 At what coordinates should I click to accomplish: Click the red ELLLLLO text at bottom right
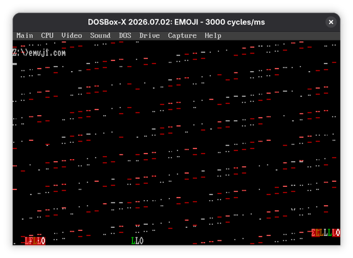[325, 233]
